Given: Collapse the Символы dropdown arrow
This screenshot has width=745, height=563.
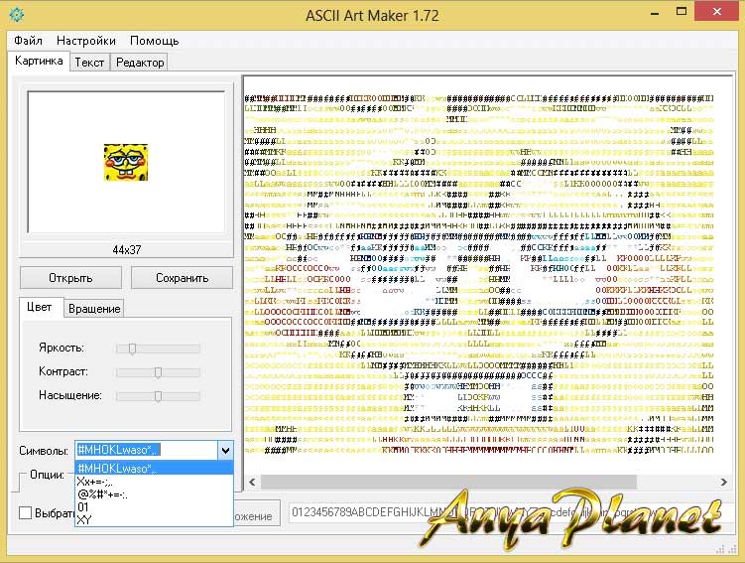Looking at the screenshot, I should pyautogui.click(x=225, y=450).
